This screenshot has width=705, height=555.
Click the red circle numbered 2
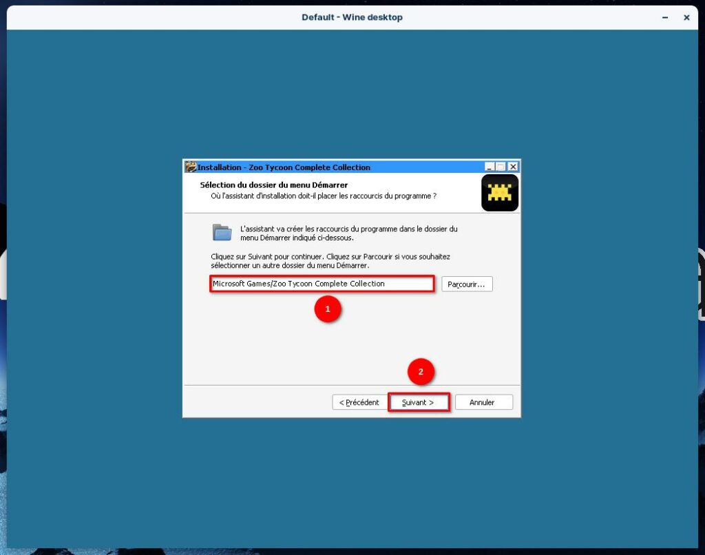point(421,372)
